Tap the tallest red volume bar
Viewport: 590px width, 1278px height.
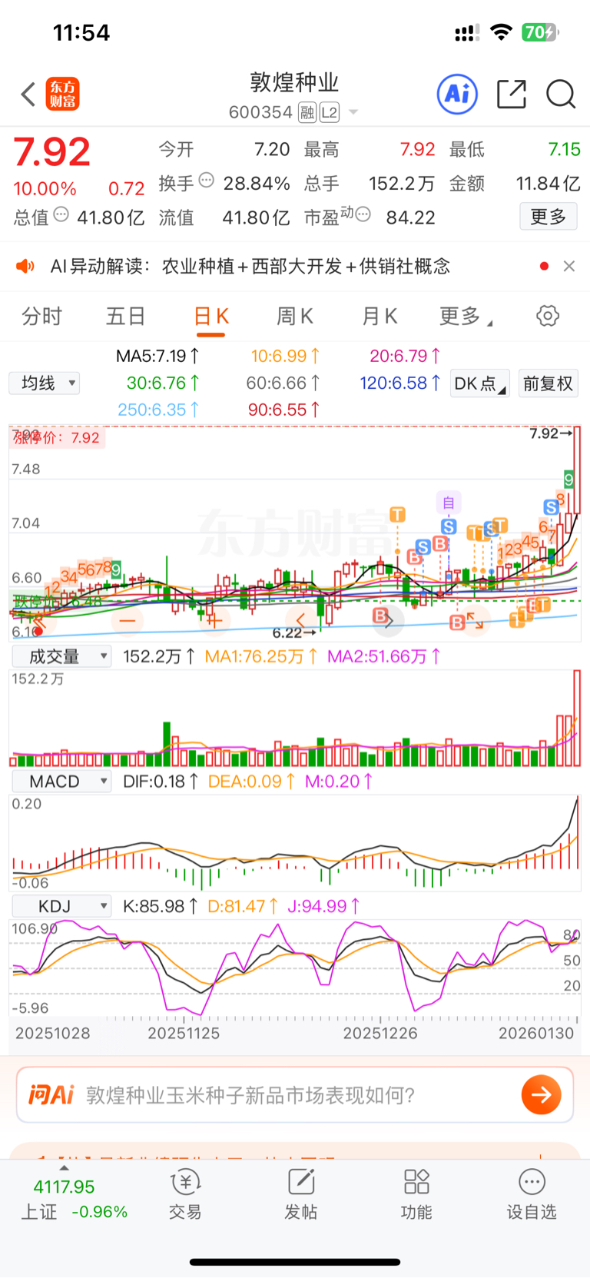[x=577, y=718]
